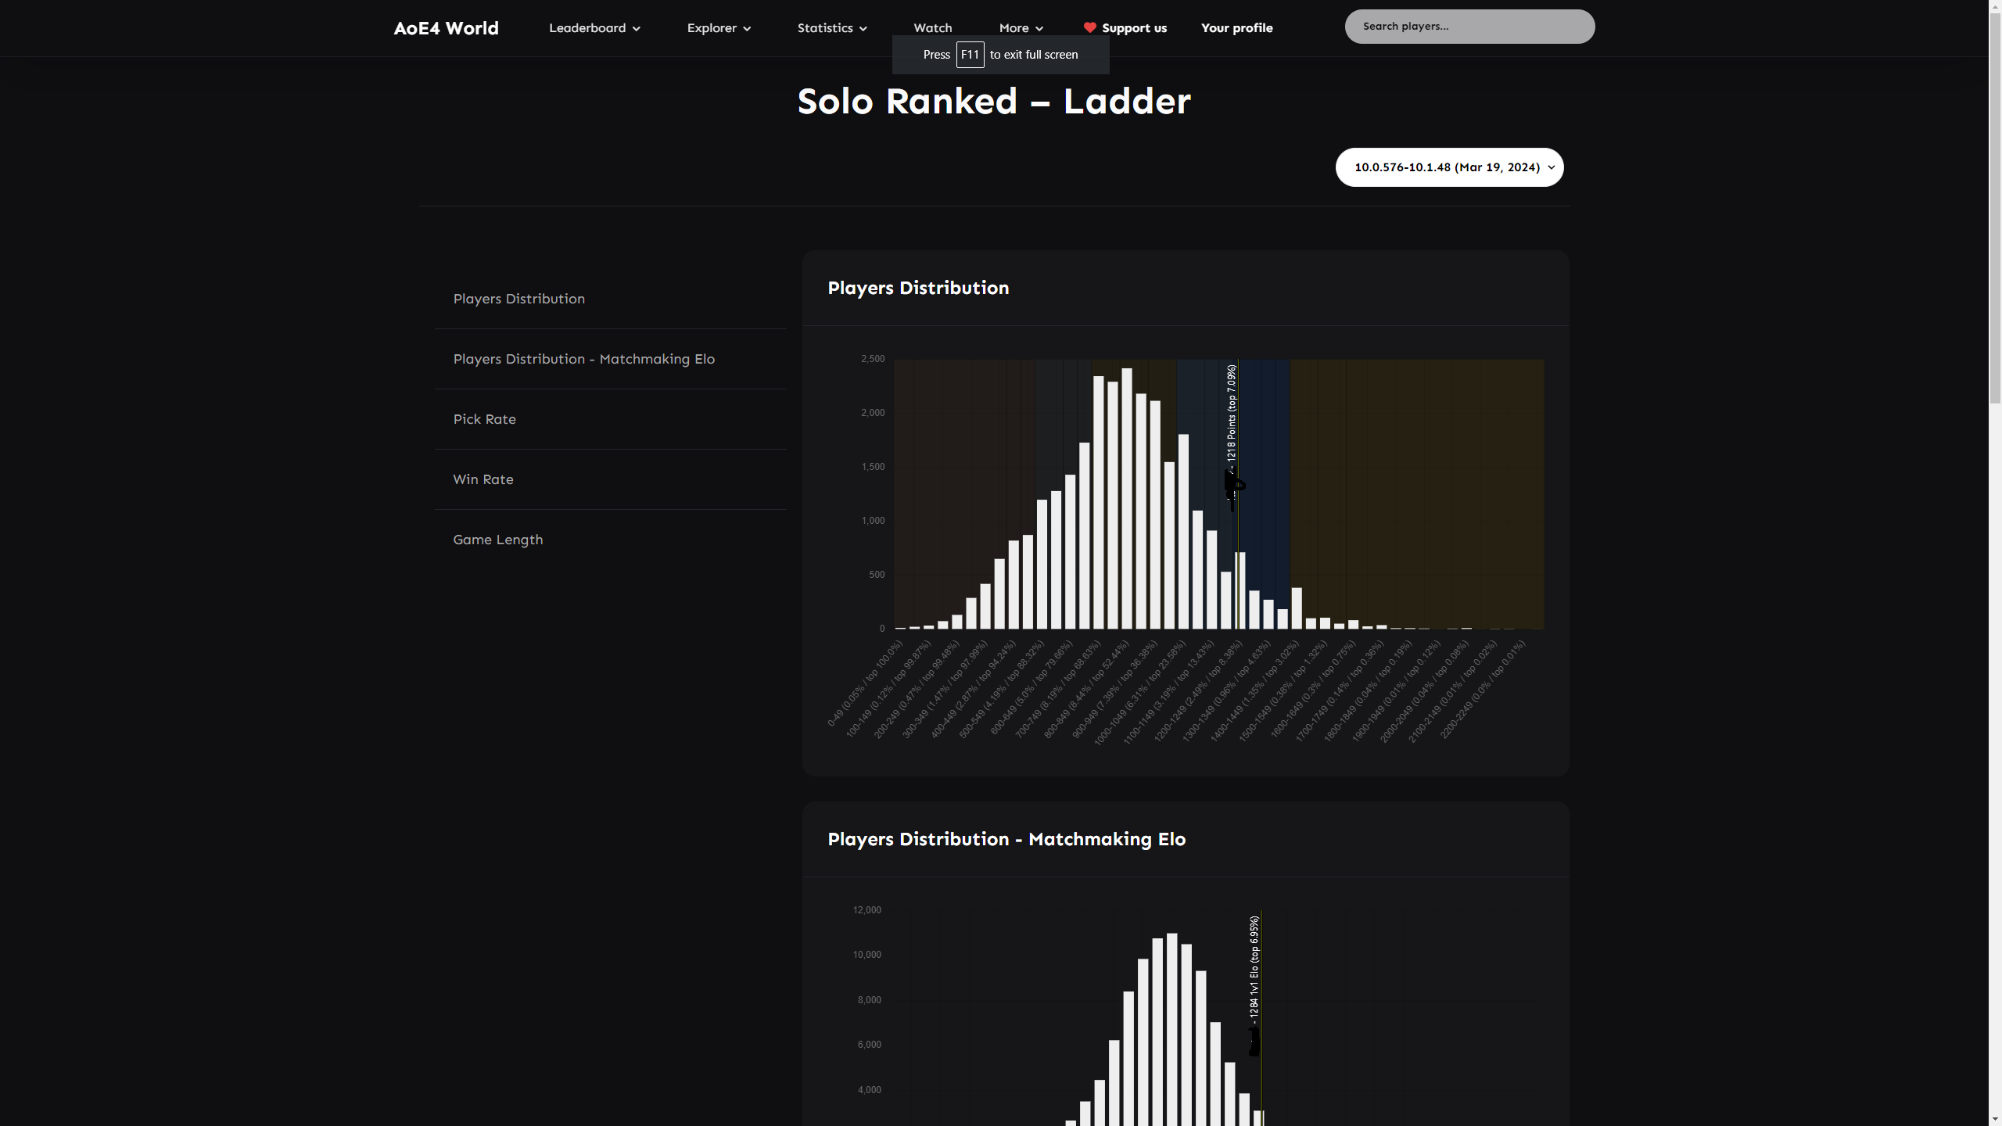Click the Solo Ranked – Ladder page title
This screenshot has width=2002, height=1126.
click(x=994, y=101)
